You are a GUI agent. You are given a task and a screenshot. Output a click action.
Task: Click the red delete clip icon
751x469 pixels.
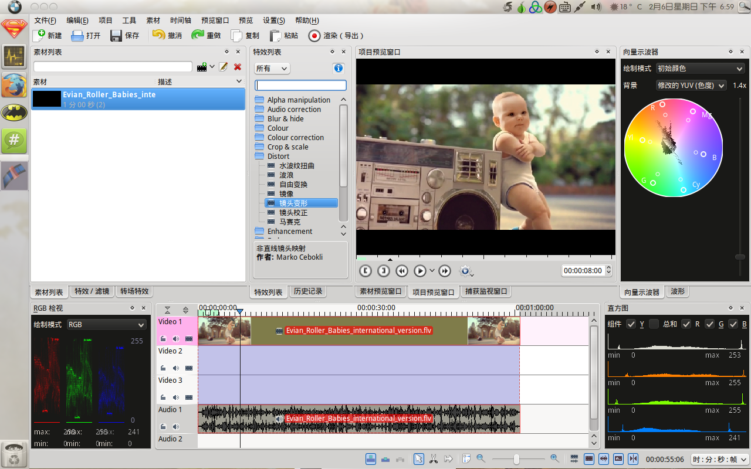click(238, 67)
